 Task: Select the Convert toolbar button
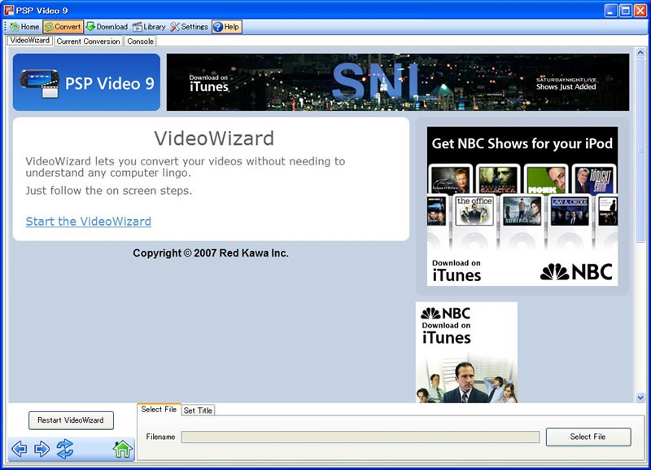coord(63,27)
